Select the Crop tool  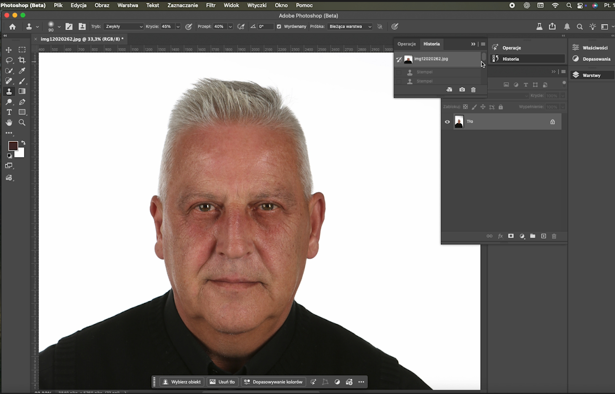point(22,60)
